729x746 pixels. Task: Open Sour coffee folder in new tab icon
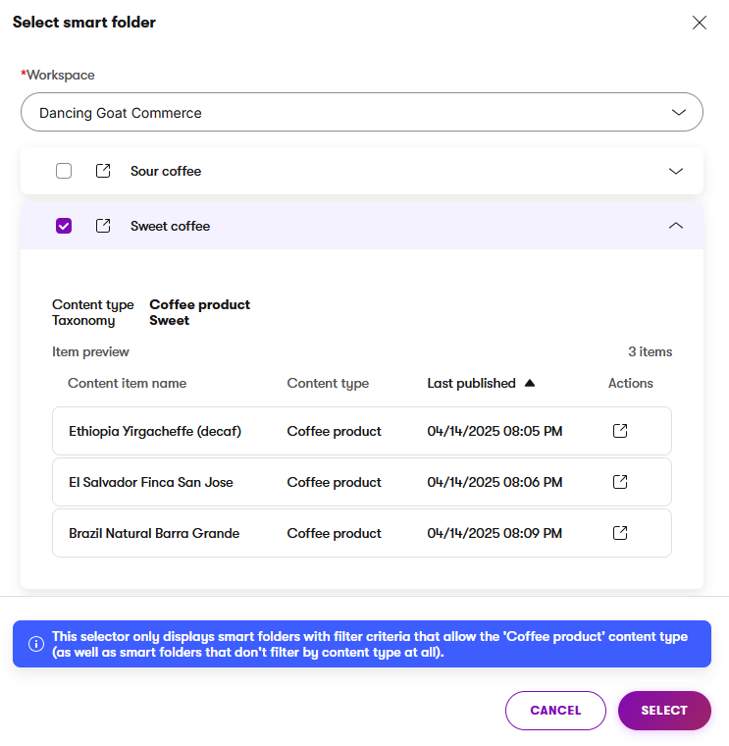coord(103,171)
